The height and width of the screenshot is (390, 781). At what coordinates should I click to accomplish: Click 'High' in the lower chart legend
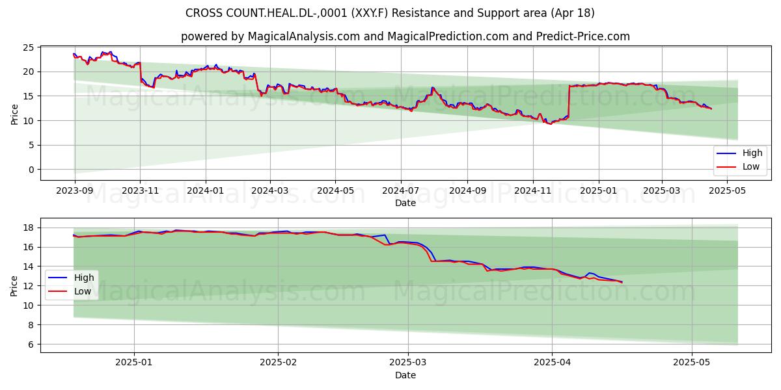[x=83, y=278]
